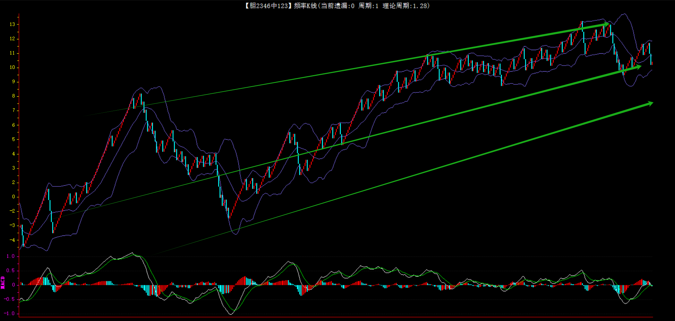Click the 1.0 label on MACD axis
The height and width of the screenshot is (321, 675).
pyautogui.click(x=10, y=256)
